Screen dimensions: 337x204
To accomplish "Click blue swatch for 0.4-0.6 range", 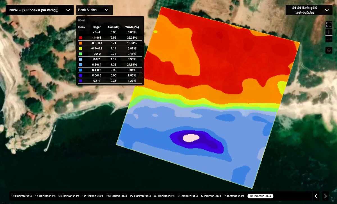I will point(81,70).
